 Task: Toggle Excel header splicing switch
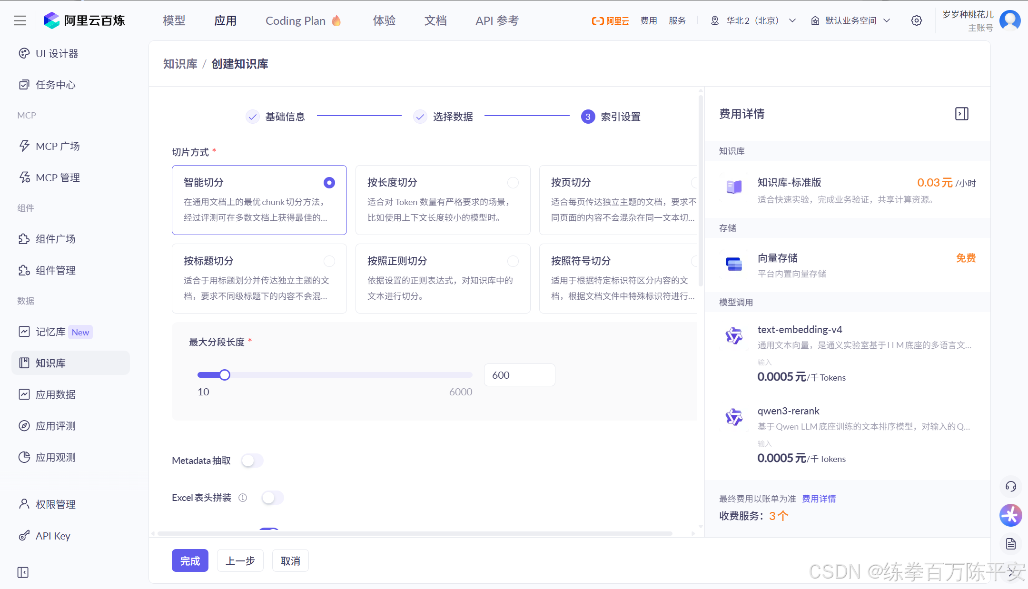(x=272, y=498)
